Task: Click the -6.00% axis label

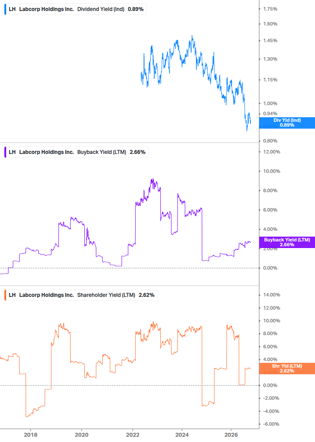Action: click(x=271, y=424)
